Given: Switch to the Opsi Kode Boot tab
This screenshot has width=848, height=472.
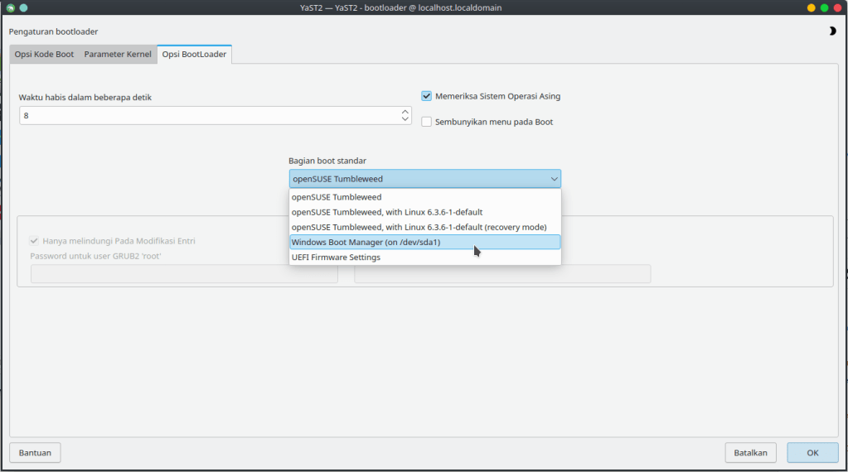Looking at the screenshot, I should 44,55.
